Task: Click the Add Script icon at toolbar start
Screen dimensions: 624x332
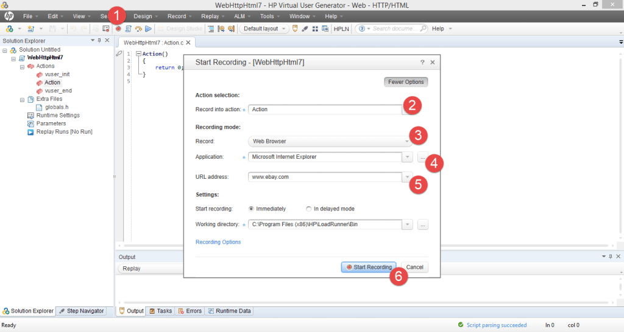Action: [10, 29]
